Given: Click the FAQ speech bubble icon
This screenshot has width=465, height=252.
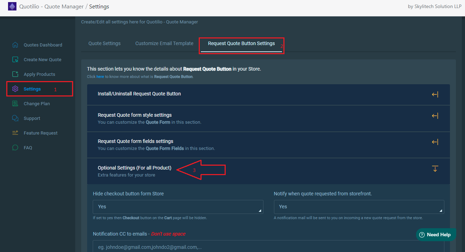Looking at the screenshot, I should [15, 147].
